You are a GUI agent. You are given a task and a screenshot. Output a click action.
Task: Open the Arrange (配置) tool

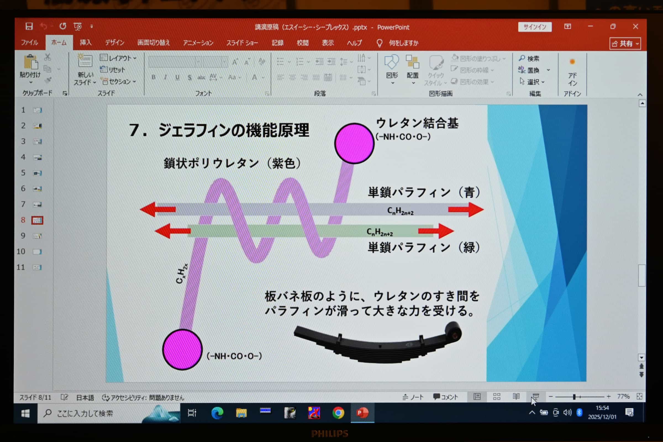(412, 62)
